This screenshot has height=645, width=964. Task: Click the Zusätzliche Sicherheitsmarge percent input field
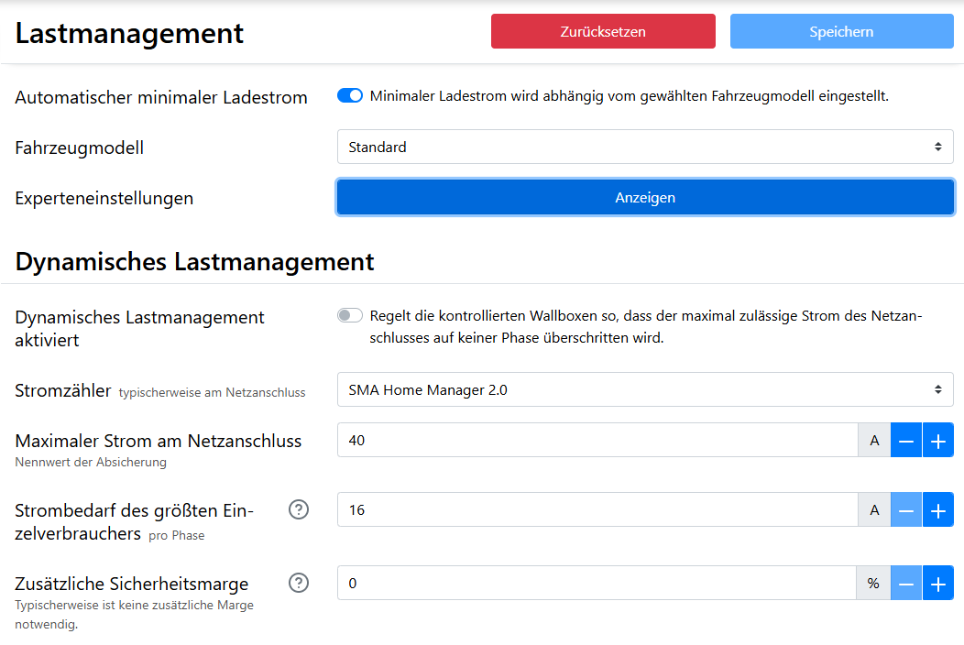point(597,583)
